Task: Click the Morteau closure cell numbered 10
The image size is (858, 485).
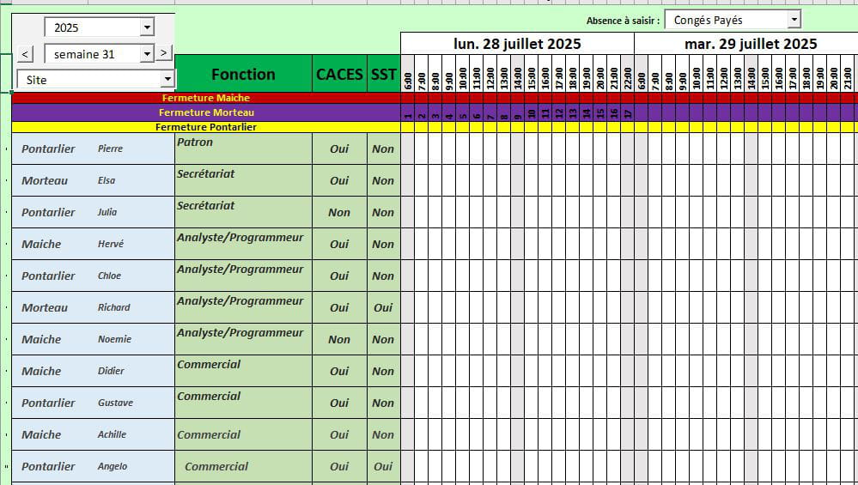Action: tap(532, 112)
